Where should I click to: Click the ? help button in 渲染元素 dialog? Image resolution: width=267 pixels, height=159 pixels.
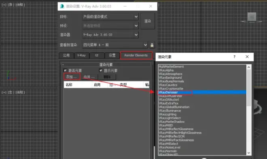pyautogui.click(x=234, y=57)
